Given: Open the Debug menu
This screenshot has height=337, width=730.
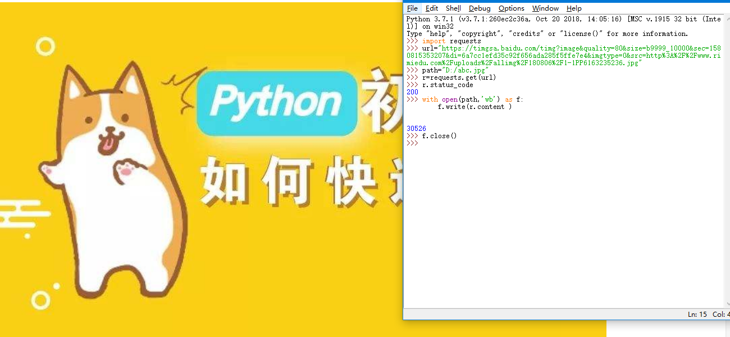Looking at the screenshot, I should [x=480, y=8].
